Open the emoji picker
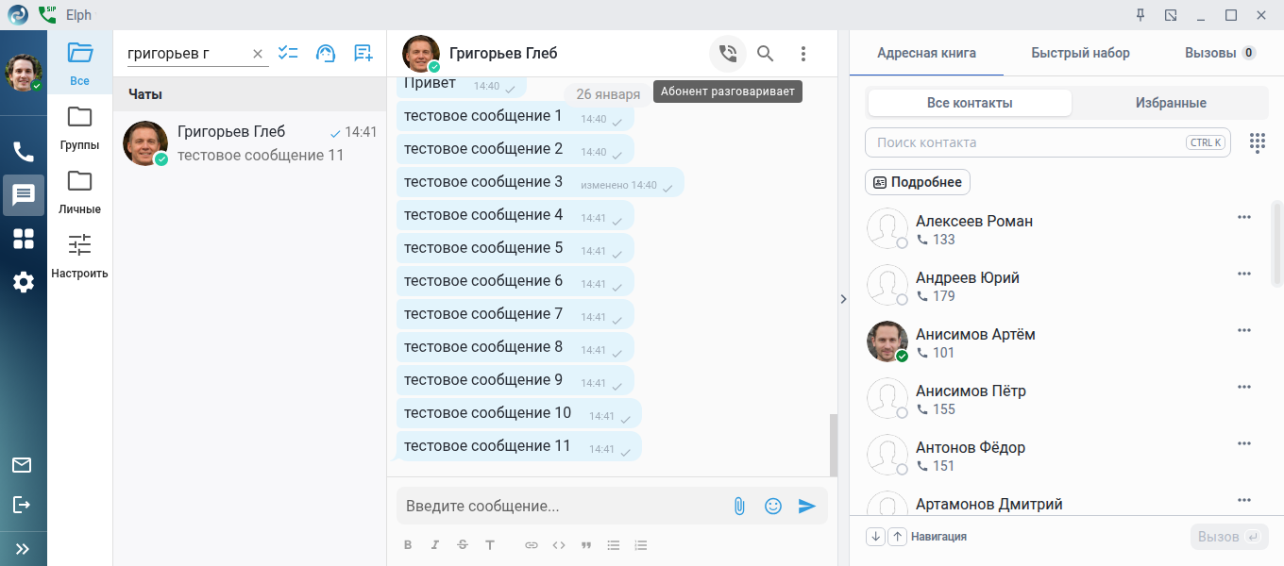Screen dimensions: 1284x566 (773, 506)
